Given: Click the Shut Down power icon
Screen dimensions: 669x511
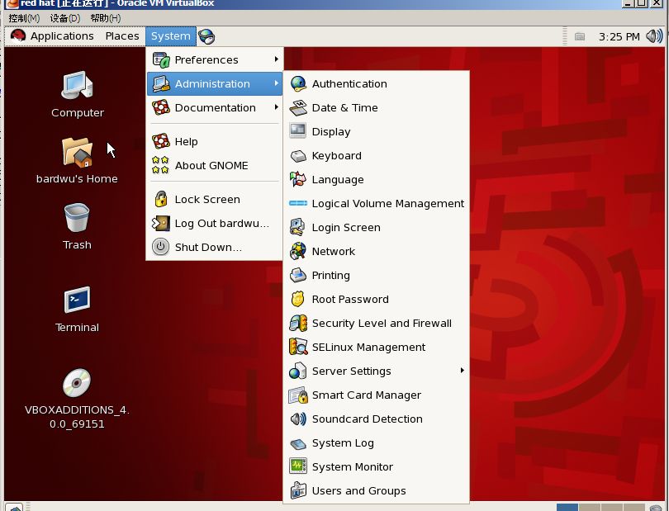Looking at the screenshot, I should tap(161, 247).
